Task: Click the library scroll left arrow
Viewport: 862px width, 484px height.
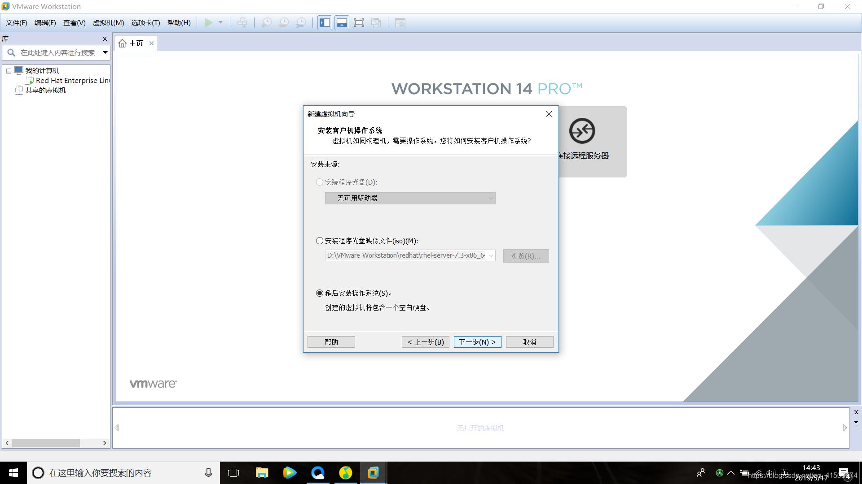Action: tap(7, 443)
